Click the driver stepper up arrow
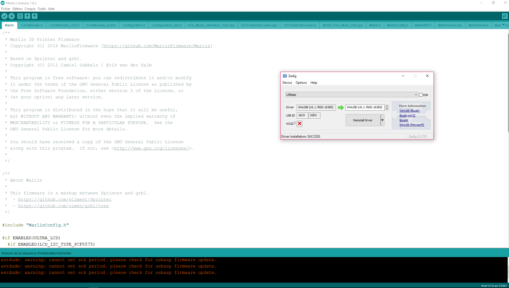 tap(387, 106)
